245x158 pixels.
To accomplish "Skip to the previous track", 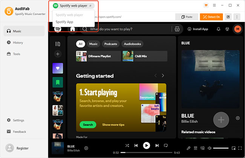I will [136, 146].
